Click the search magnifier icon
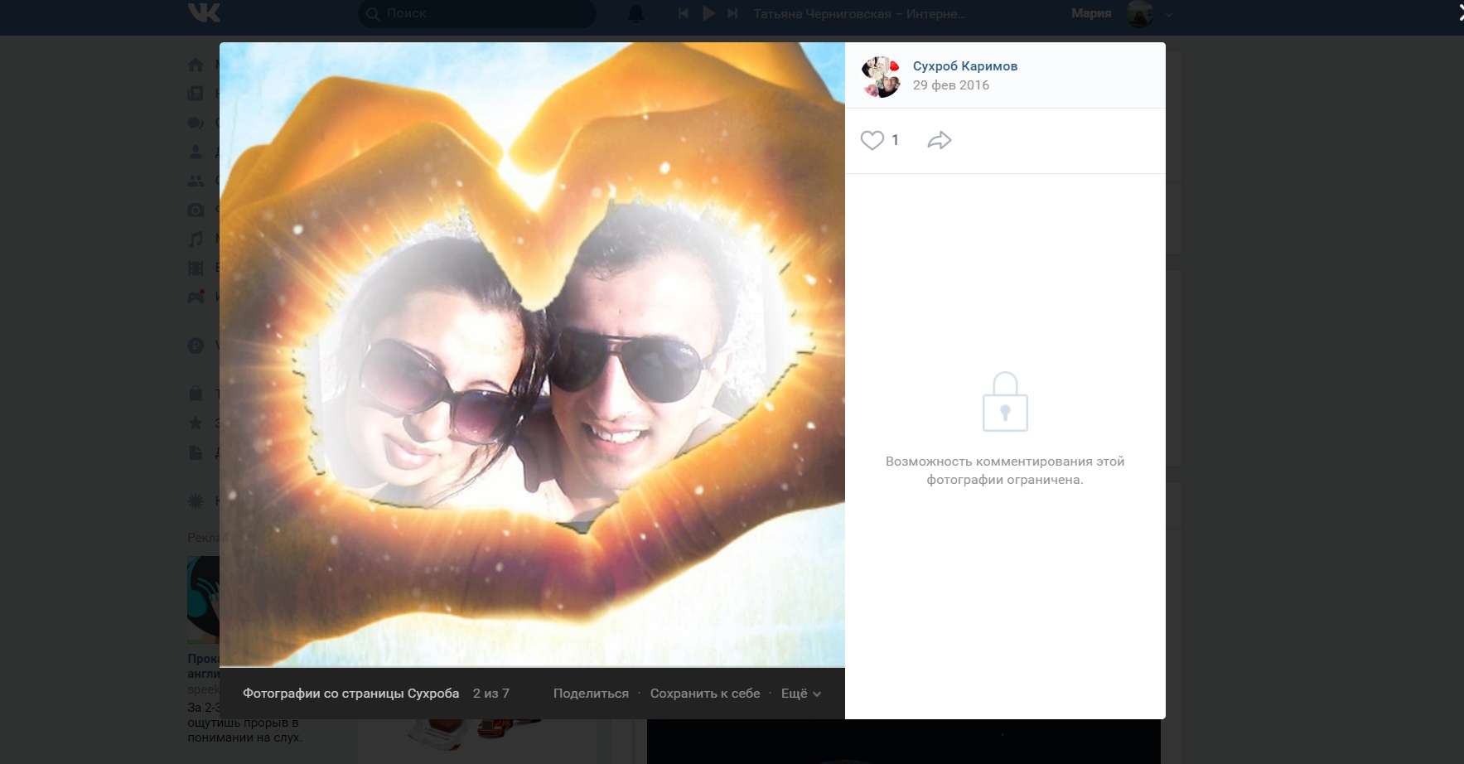The width and height of the screenshot is (1464, 764). (x=373, y=13)
